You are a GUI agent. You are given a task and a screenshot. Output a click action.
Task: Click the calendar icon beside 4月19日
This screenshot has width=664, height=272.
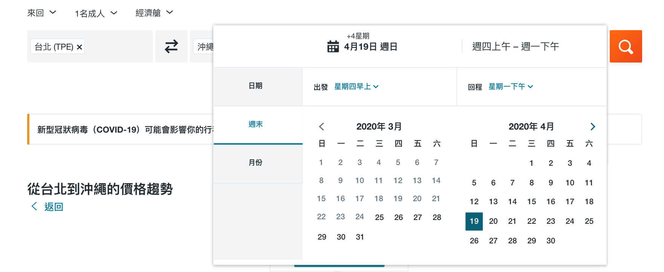[333, 46]
